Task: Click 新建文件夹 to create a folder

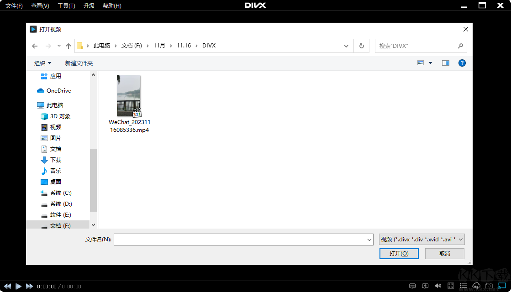Action: [x=79, y=63]
